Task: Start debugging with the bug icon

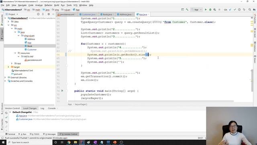Action: pos(210,10)
